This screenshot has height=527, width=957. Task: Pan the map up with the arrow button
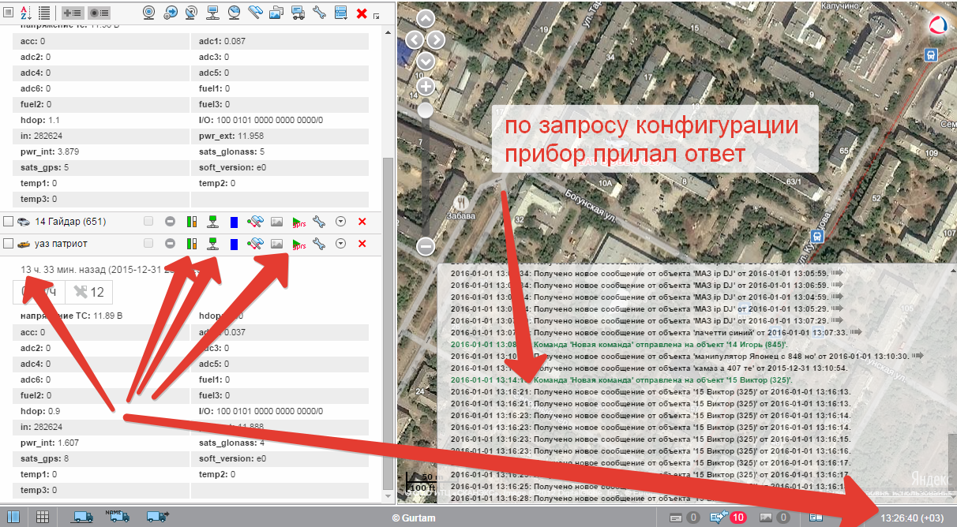pos(426,19)
